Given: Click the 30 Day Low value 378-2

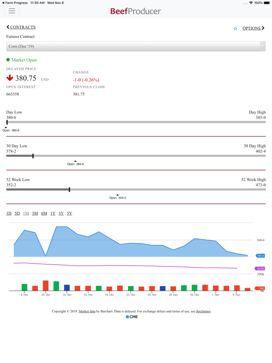Looking at the screenshot, I should (11, 151).
